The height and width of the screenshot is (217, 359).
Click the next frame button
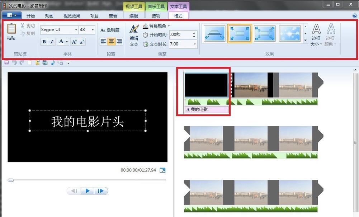coord(101,191)
